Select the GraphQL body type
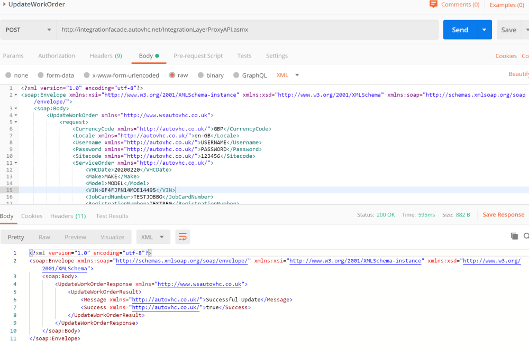The image size is (529, 350). 236,75
